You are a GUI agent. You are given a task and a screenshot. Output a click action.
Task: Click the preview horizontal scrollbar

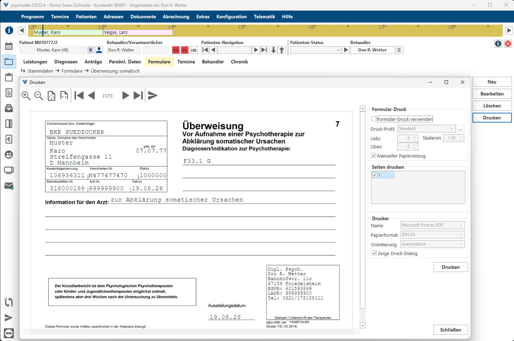(191, 331)
